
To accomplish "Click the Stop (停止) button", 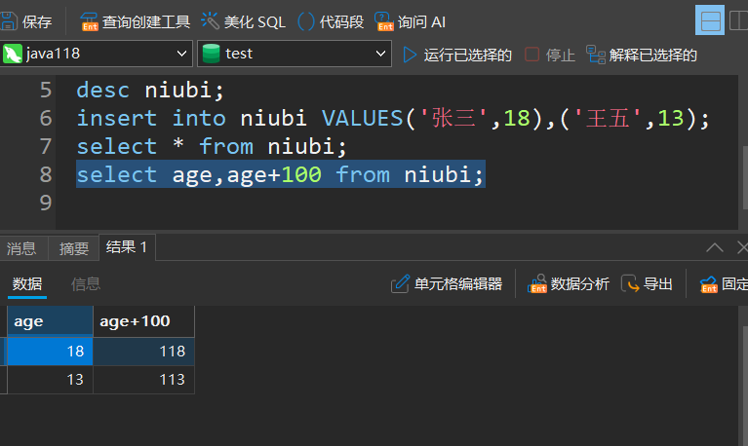I will pos(550,55).
